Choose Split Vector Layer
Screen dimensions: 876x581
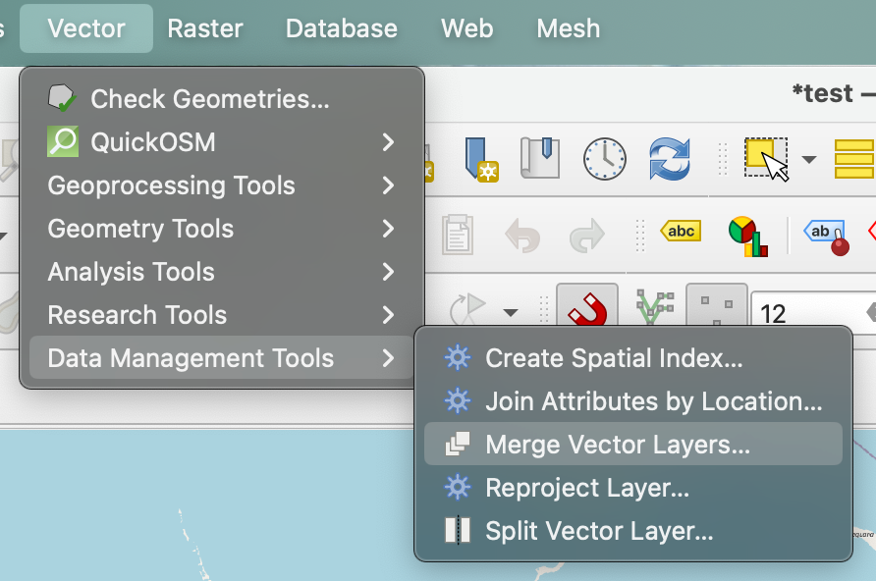point(633,531)
